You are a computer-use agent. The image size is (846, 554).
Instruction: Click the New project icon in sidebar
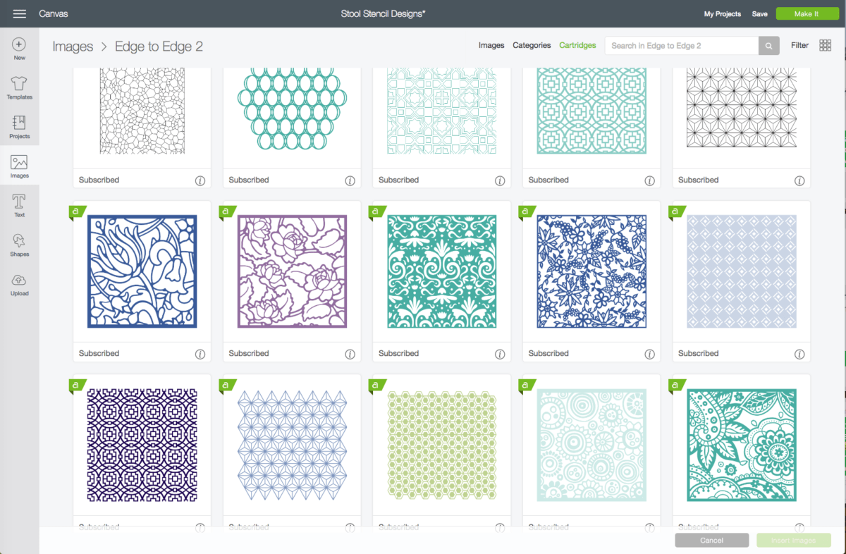point(19,49)
